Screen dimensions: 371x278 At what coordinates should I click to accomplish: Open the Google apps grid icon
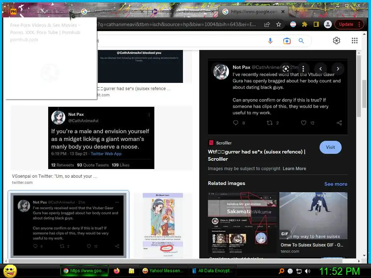pyautogui.click(x=354, y=41)
